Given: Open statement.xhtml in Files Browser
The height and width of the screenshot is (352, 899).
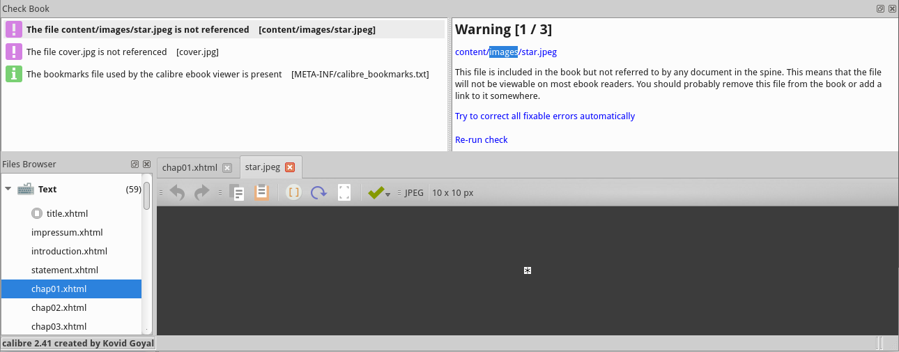Looking at the screenshot, I should (65, 270).
